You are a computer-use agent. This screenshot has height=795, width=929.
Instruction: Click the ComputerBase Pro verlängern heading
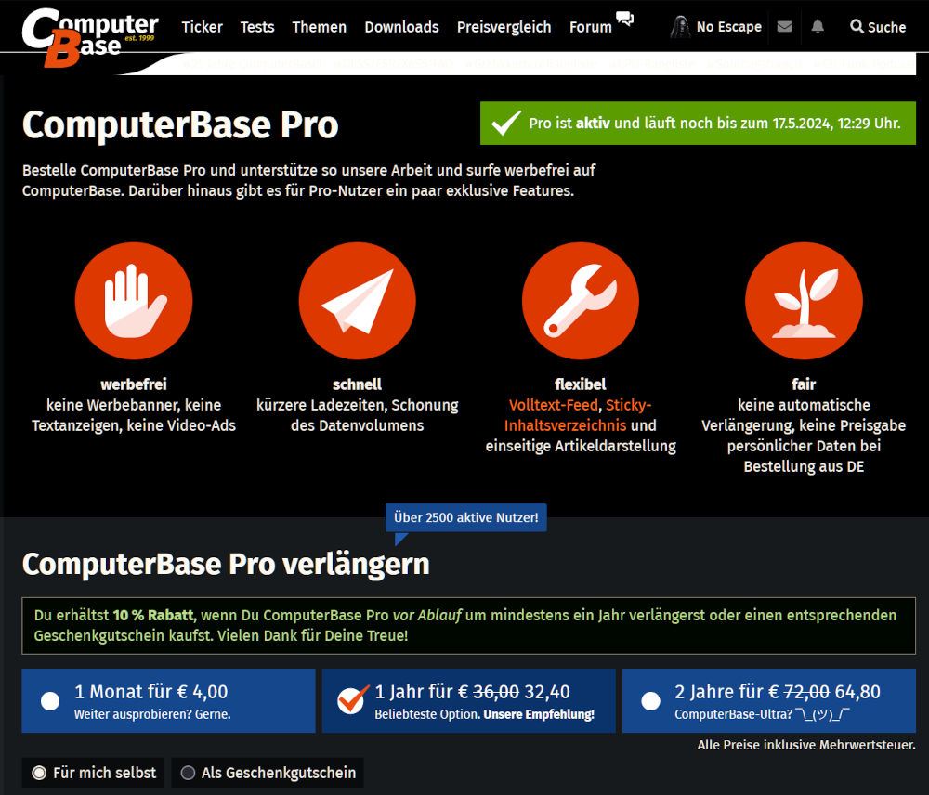(x=226, y=565)
